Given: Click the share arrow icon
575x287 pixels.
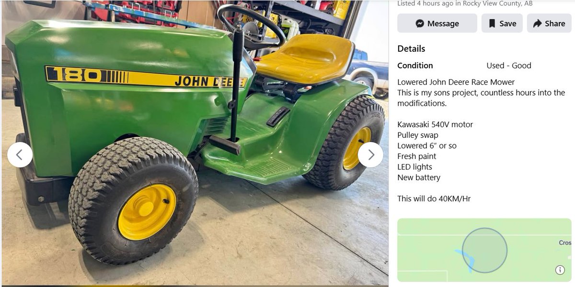Looking at the screenshot, I should 537,23.
